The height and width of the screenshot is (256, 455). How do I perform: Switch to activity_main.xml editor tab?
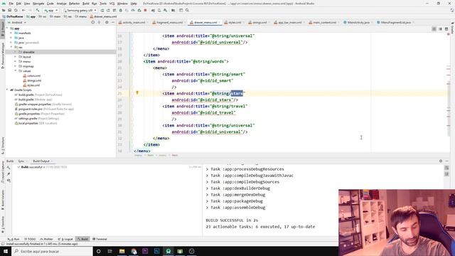tap(133, 22)
